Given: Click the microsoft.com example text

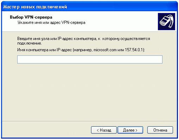Looking at the screenshot, I should coord(105,50).
